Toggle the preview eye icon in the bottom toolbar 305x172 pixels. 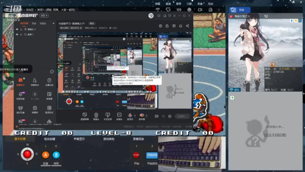click(x=163, y=116)
